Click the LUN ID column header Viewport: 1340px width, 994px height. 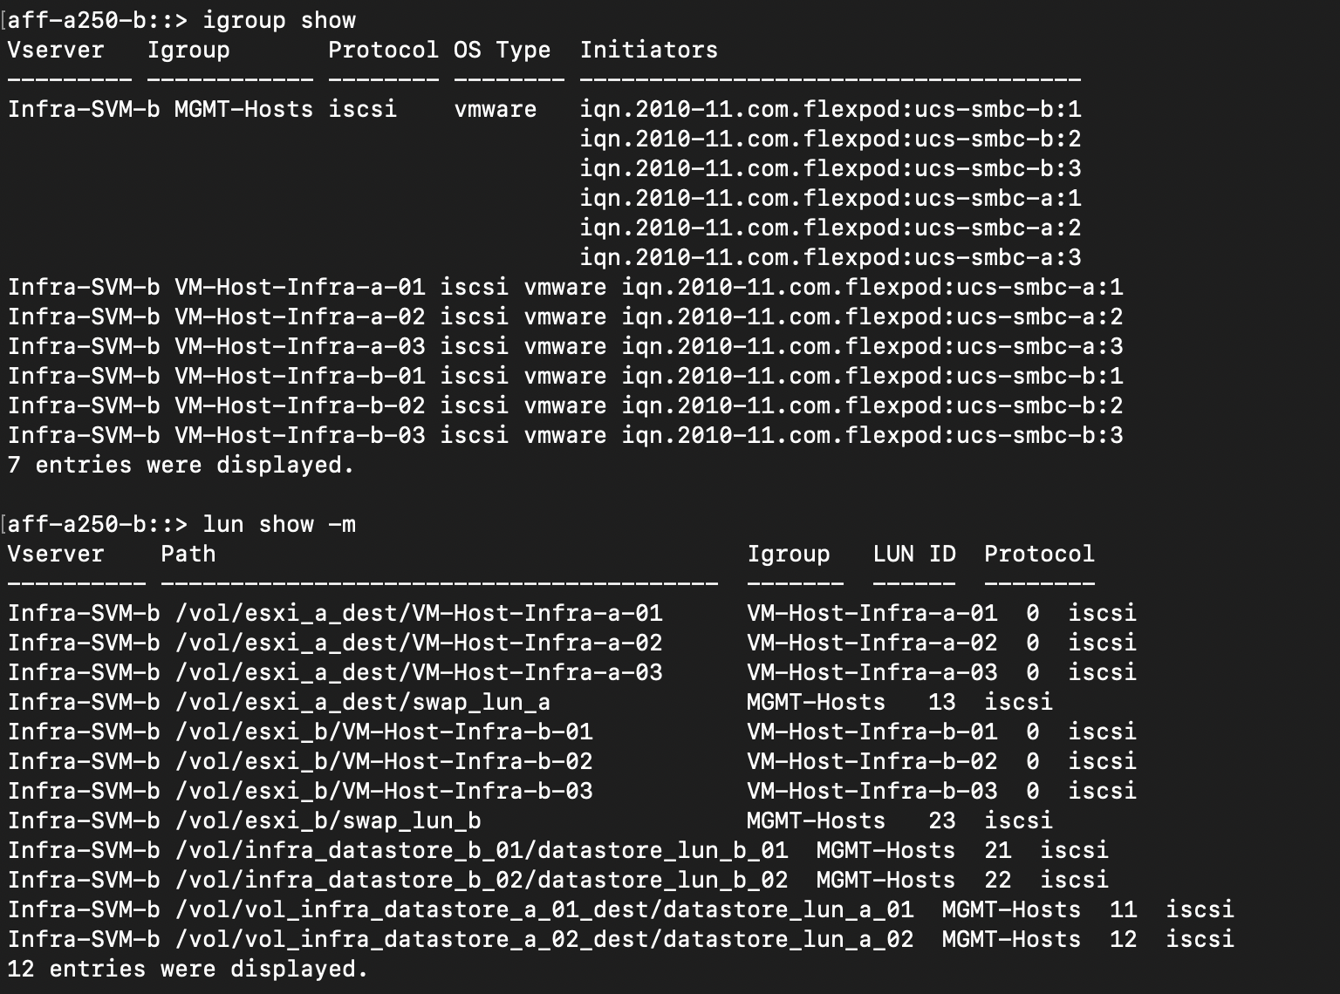click(913, 554)
